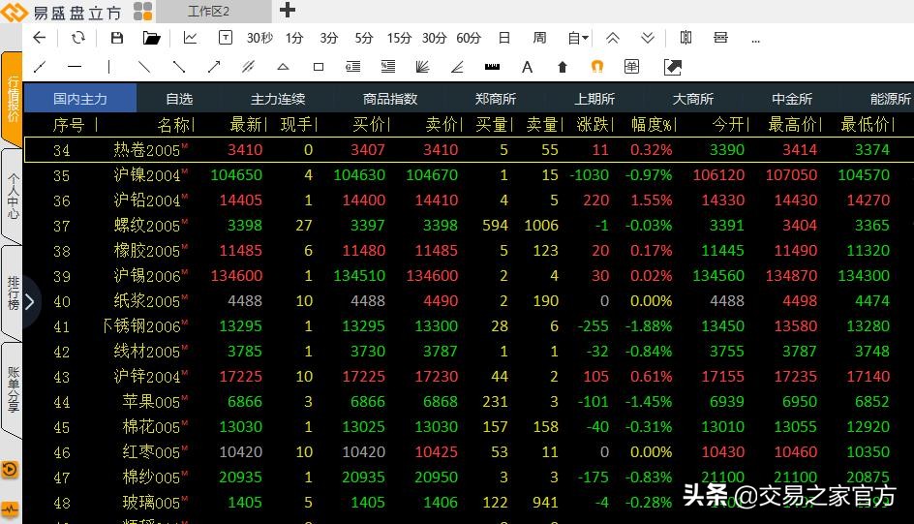Select the horizontal line drawing tool
Image resolution: width=914 pixels, height=524 pixels.
[x=74, y=67]
